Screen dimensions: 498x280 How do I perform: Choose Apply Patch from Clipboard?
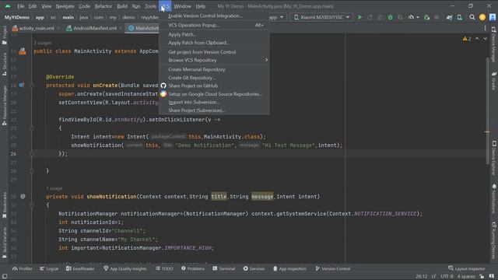click(x=214, y=43)
